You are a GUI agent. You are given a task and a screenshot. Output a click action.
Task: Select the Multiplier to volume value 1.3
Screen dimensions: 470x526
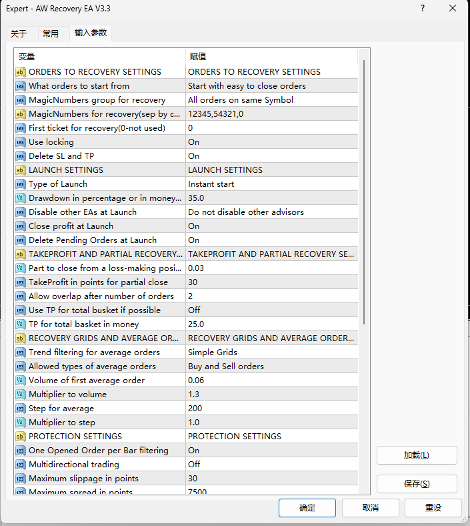pos(272,394)
